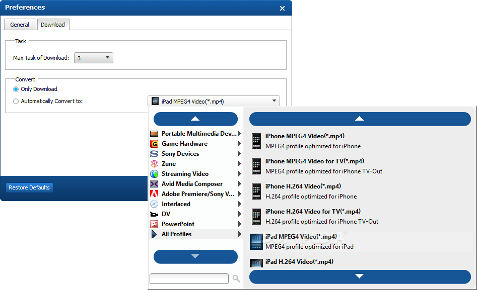Click the Adobe Premiere category icon

[154, 194]
